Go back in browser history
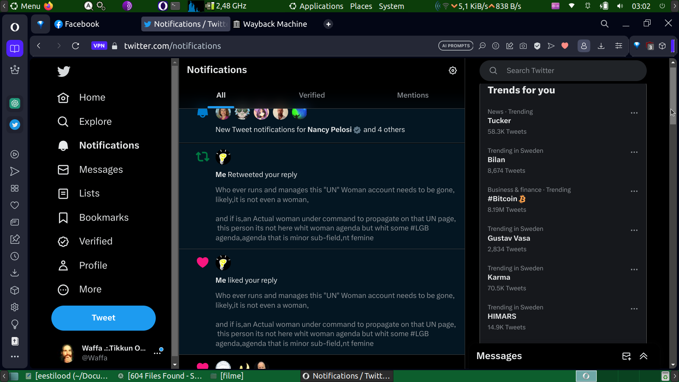The width and height of the screenshot is (679, 382). click(39, 46)
